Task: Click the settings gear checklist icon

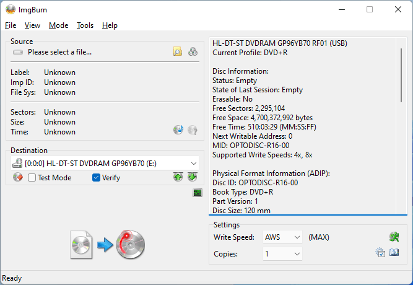Action: coord(380,253)
